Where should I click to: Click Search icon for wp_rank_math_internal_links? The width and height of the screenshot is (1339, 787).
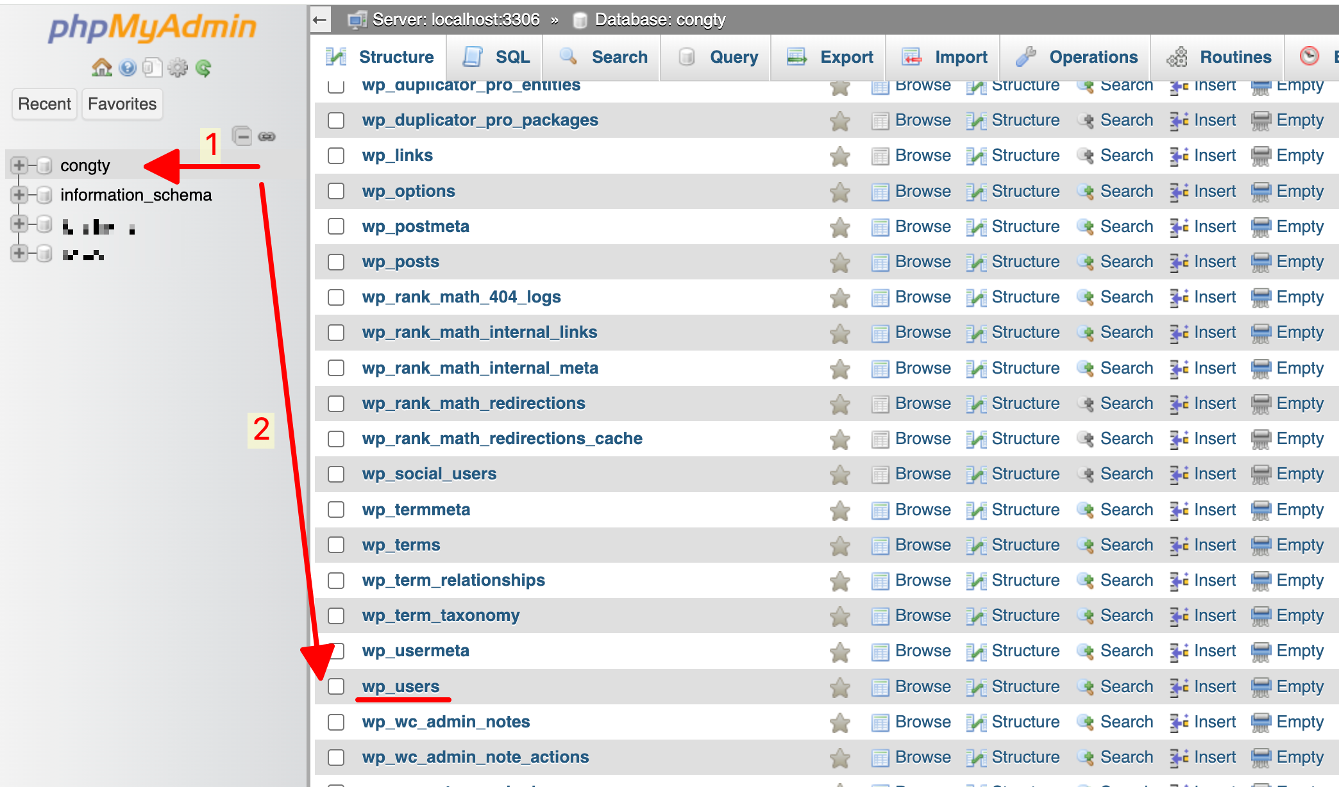point(1086,333)
